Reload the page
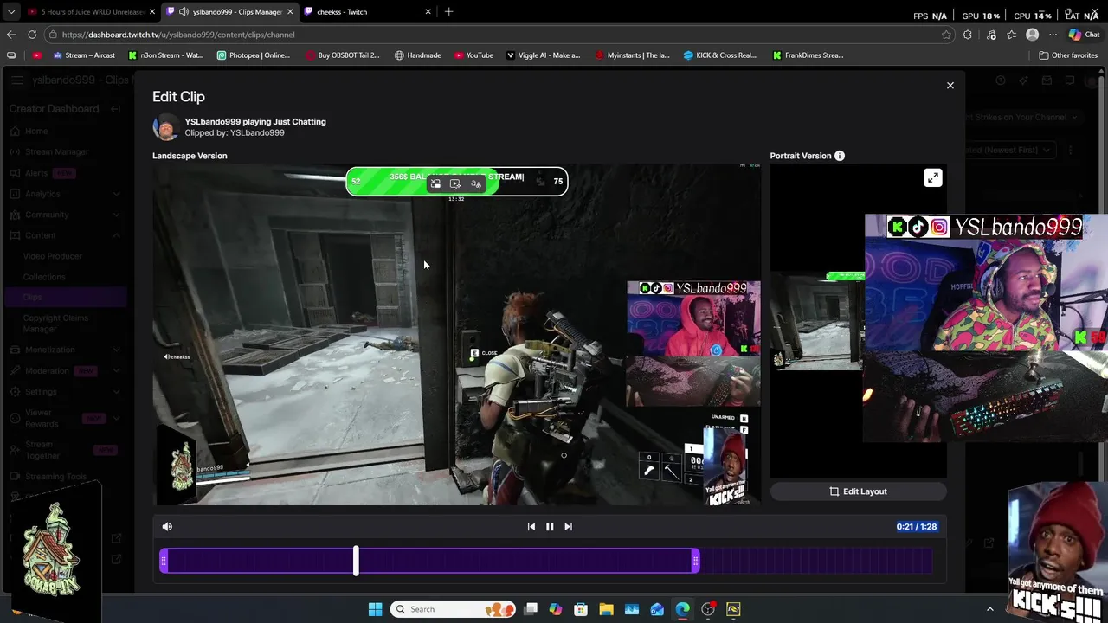This screenshot has width=1108, height=623. [x=32, y=35]
